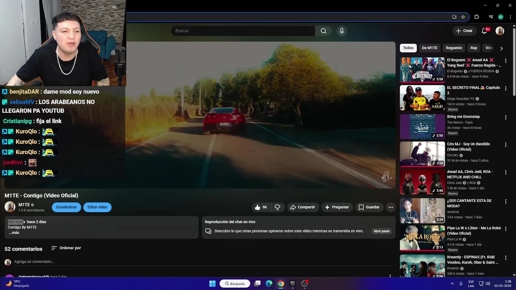Open options menu for El Bogueto video
The image size is (516, 290).
(506, 61)
